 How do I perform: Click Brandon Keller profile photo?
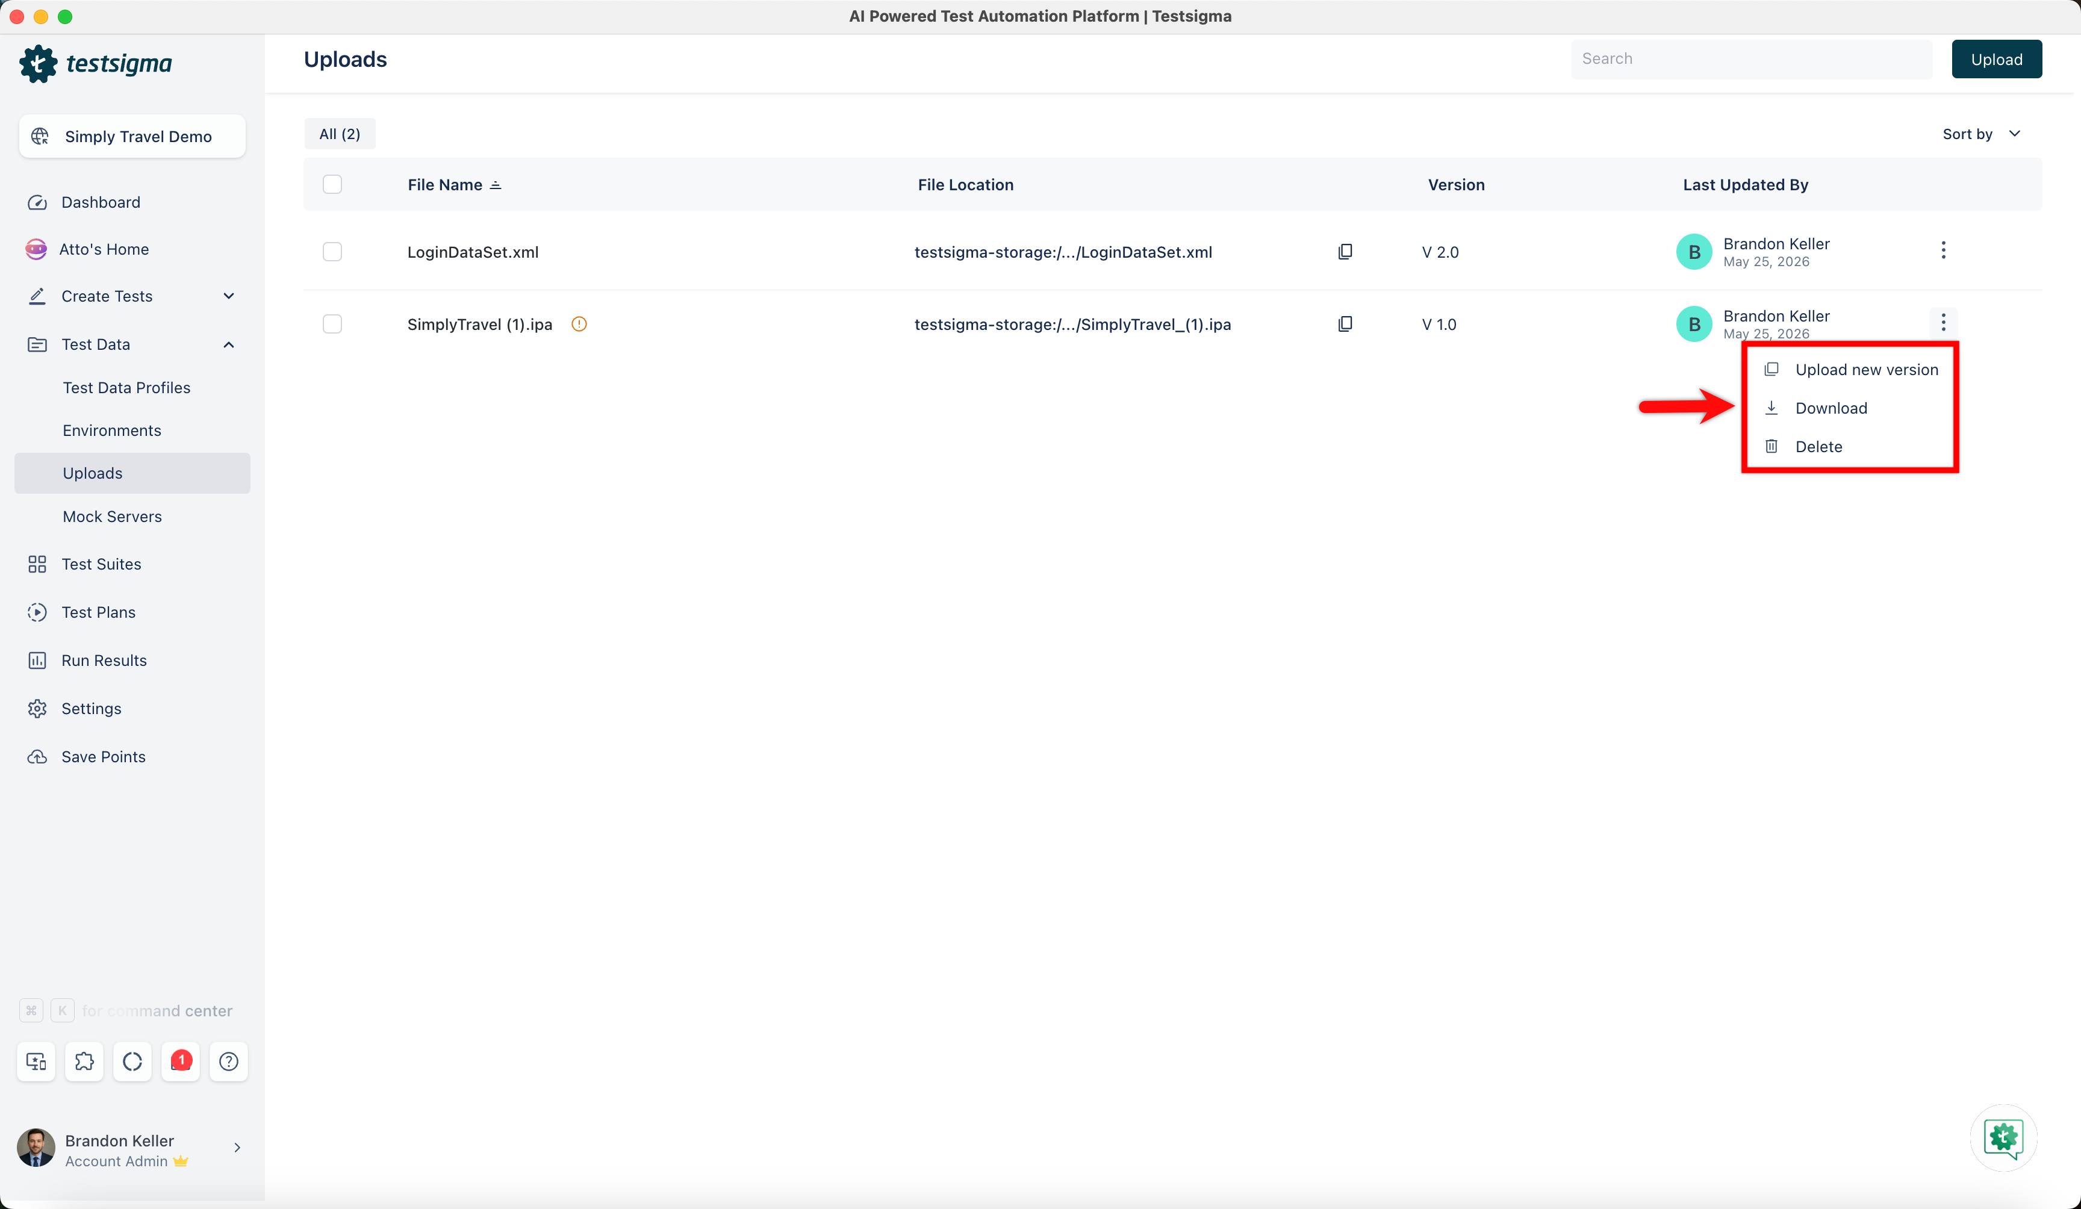(36, 1148)
